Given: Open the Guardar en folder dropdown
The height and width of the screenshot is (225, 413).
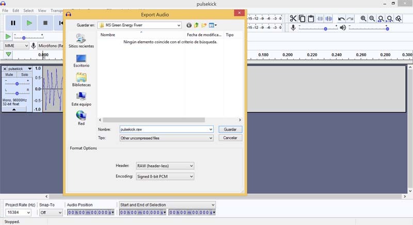Looking at the screenshot, I should pos(179,25).
